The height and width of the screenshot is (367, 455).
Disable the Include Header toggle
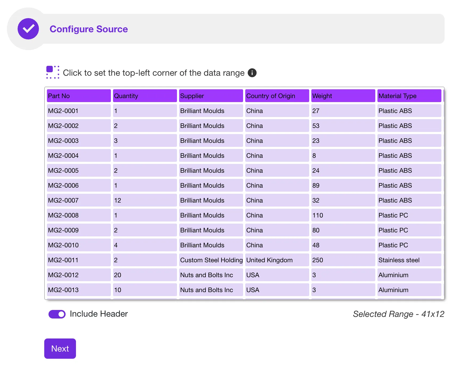click(x=57, y=314)
